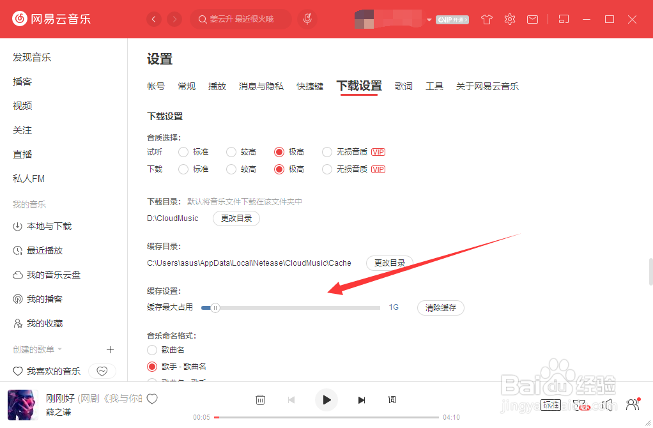The height and width of the screenshot is (428, 653).
Task: Select 标准 quality for 试听
Action: (183, 152)
